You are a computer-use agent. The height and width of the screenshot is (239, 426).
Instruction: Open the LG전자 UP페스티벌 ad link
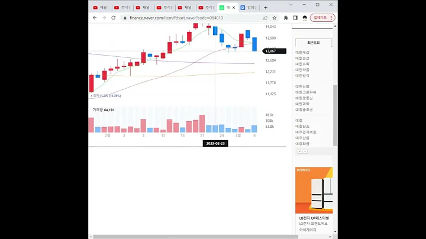coord(314,218)
